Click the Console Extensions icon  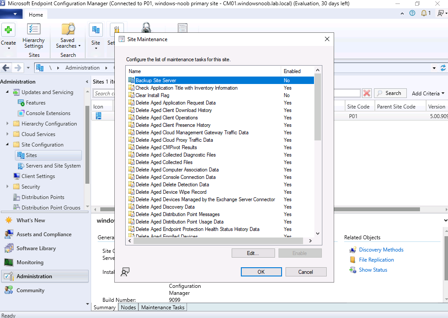(x=21, y=113)
